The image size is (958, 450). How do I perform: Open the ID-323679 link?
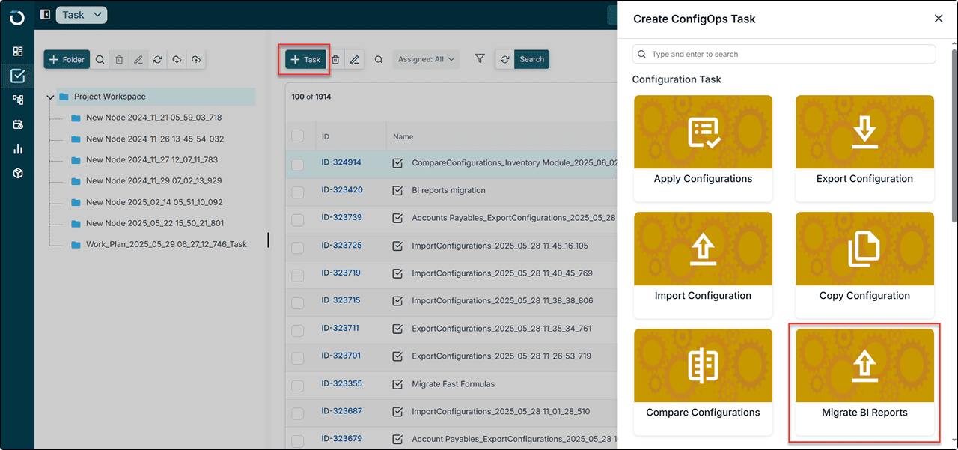point(341,438)
